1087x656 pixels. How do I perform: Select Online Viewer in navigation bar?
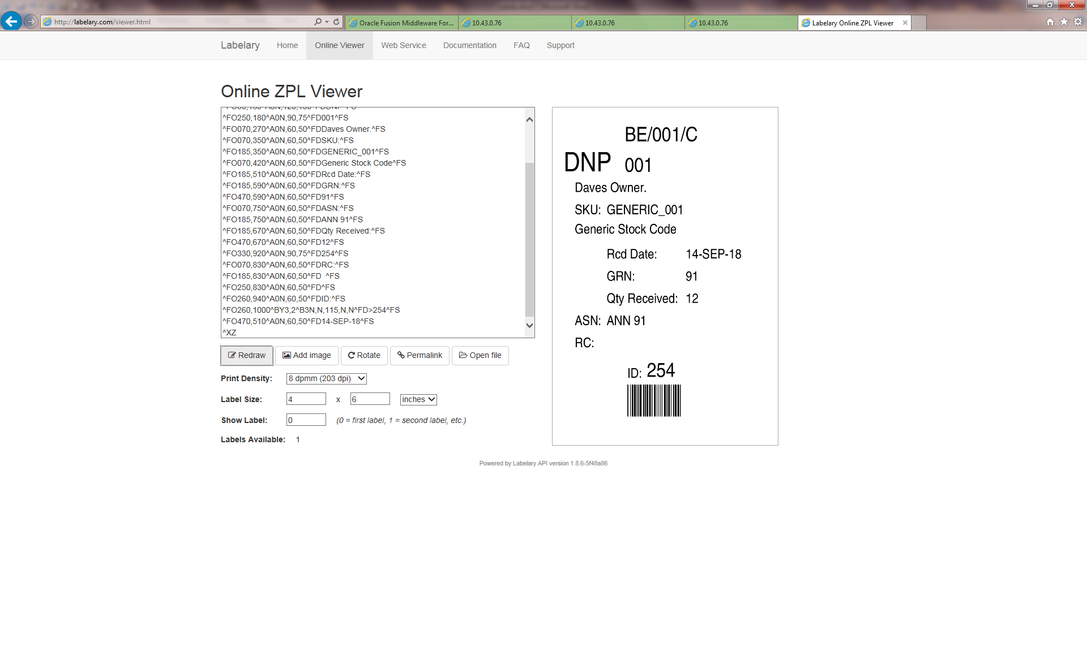340,45
